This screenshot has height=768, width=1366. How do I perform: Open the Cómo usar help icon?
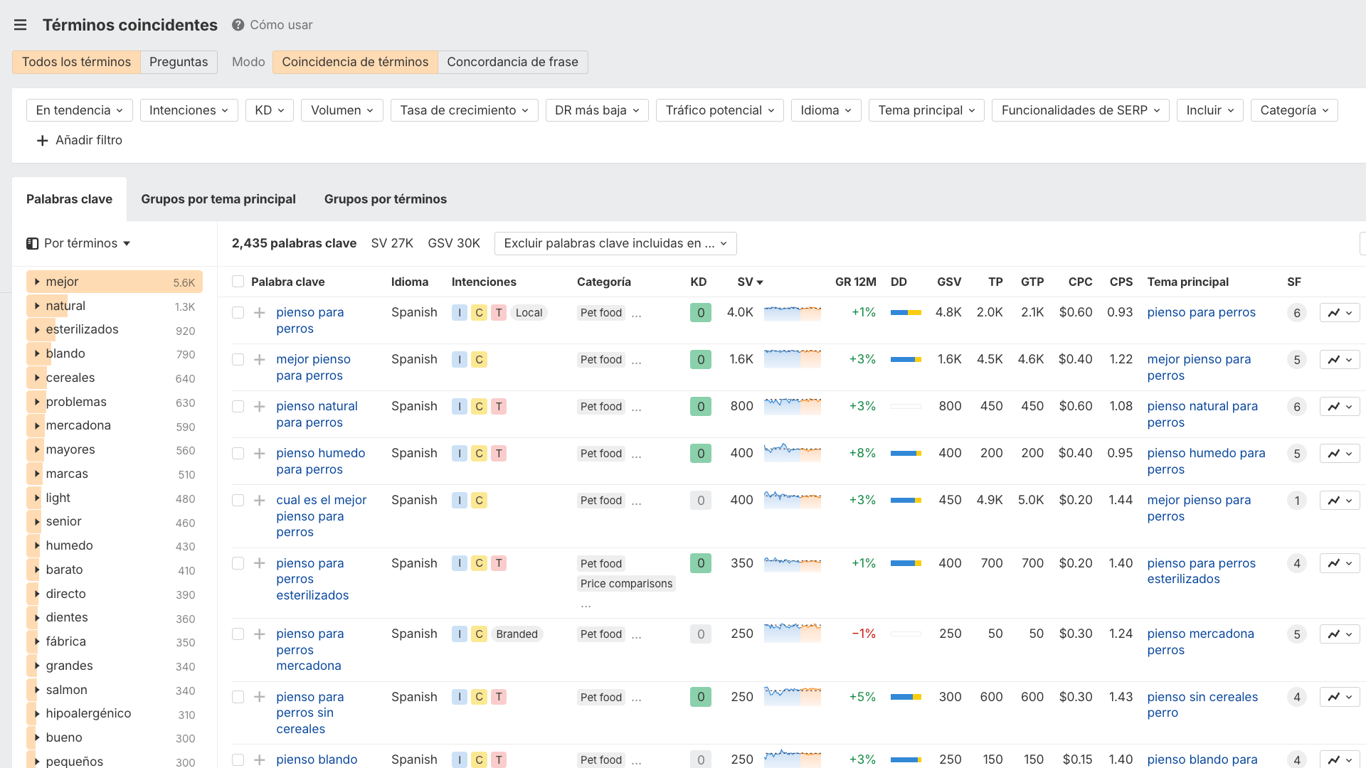[238, 25]
